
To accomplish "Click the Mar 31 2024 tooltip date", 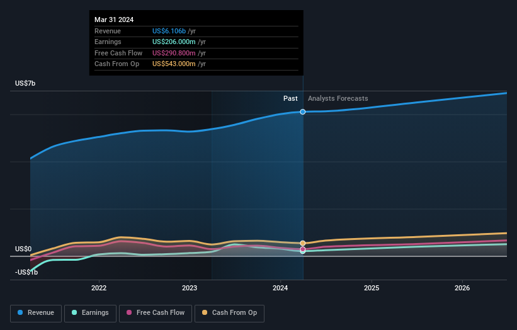I will click(114, 20).
